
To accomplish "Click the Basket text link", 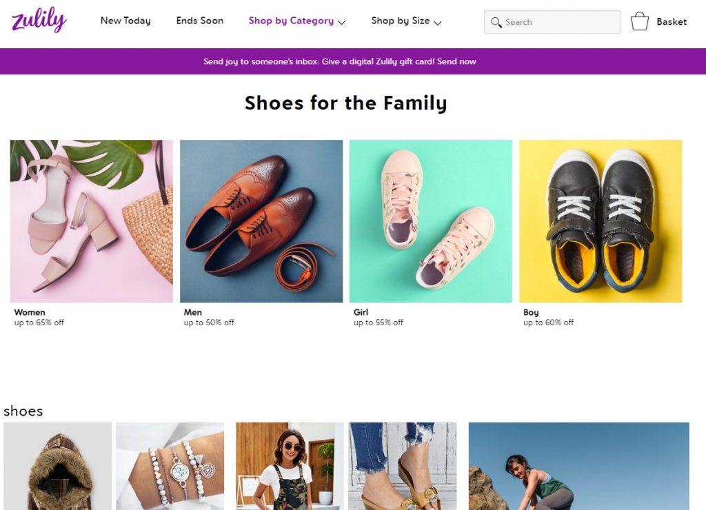I will point(672,21).
